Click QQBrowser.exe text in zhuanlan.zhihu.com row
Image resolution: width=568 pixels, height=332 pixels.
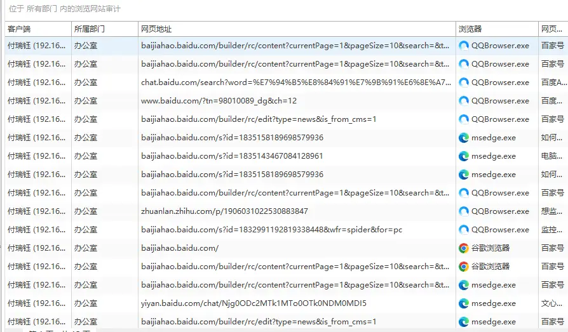tap(500, 211)
